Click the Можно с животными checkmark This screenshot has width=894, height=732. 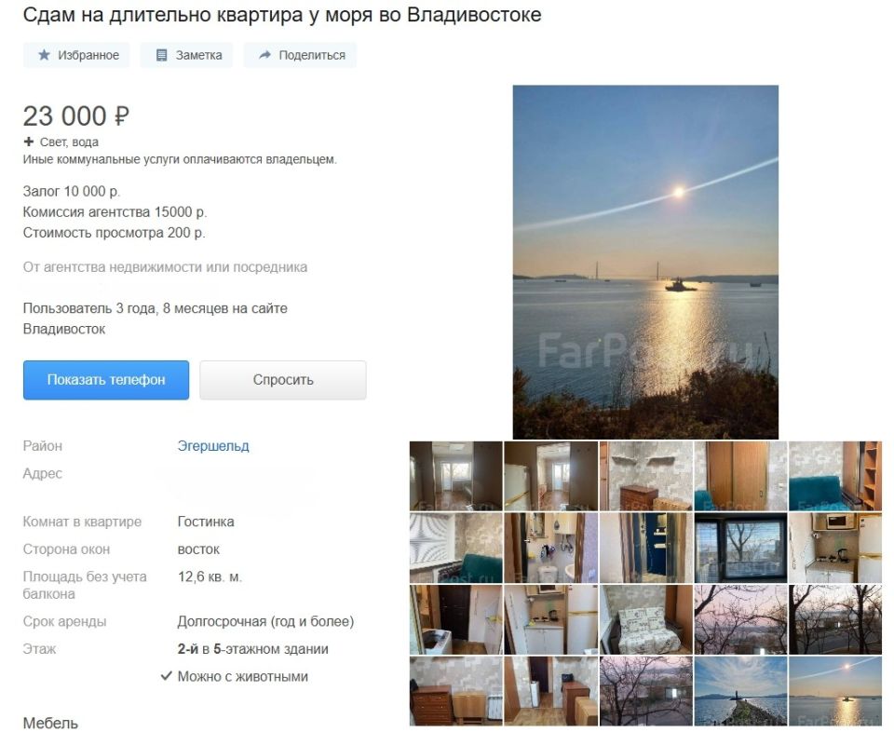[x=167, y=676]
